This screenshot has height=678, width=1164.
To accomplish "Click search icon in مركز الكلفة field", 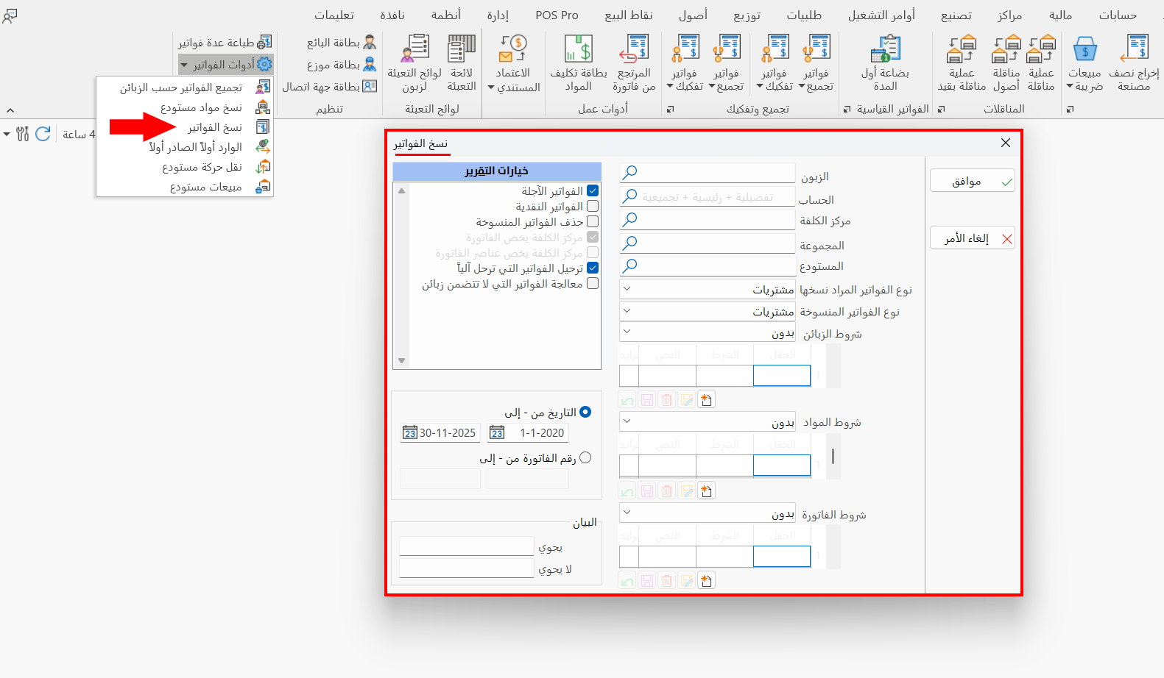I will click(629, 219).
